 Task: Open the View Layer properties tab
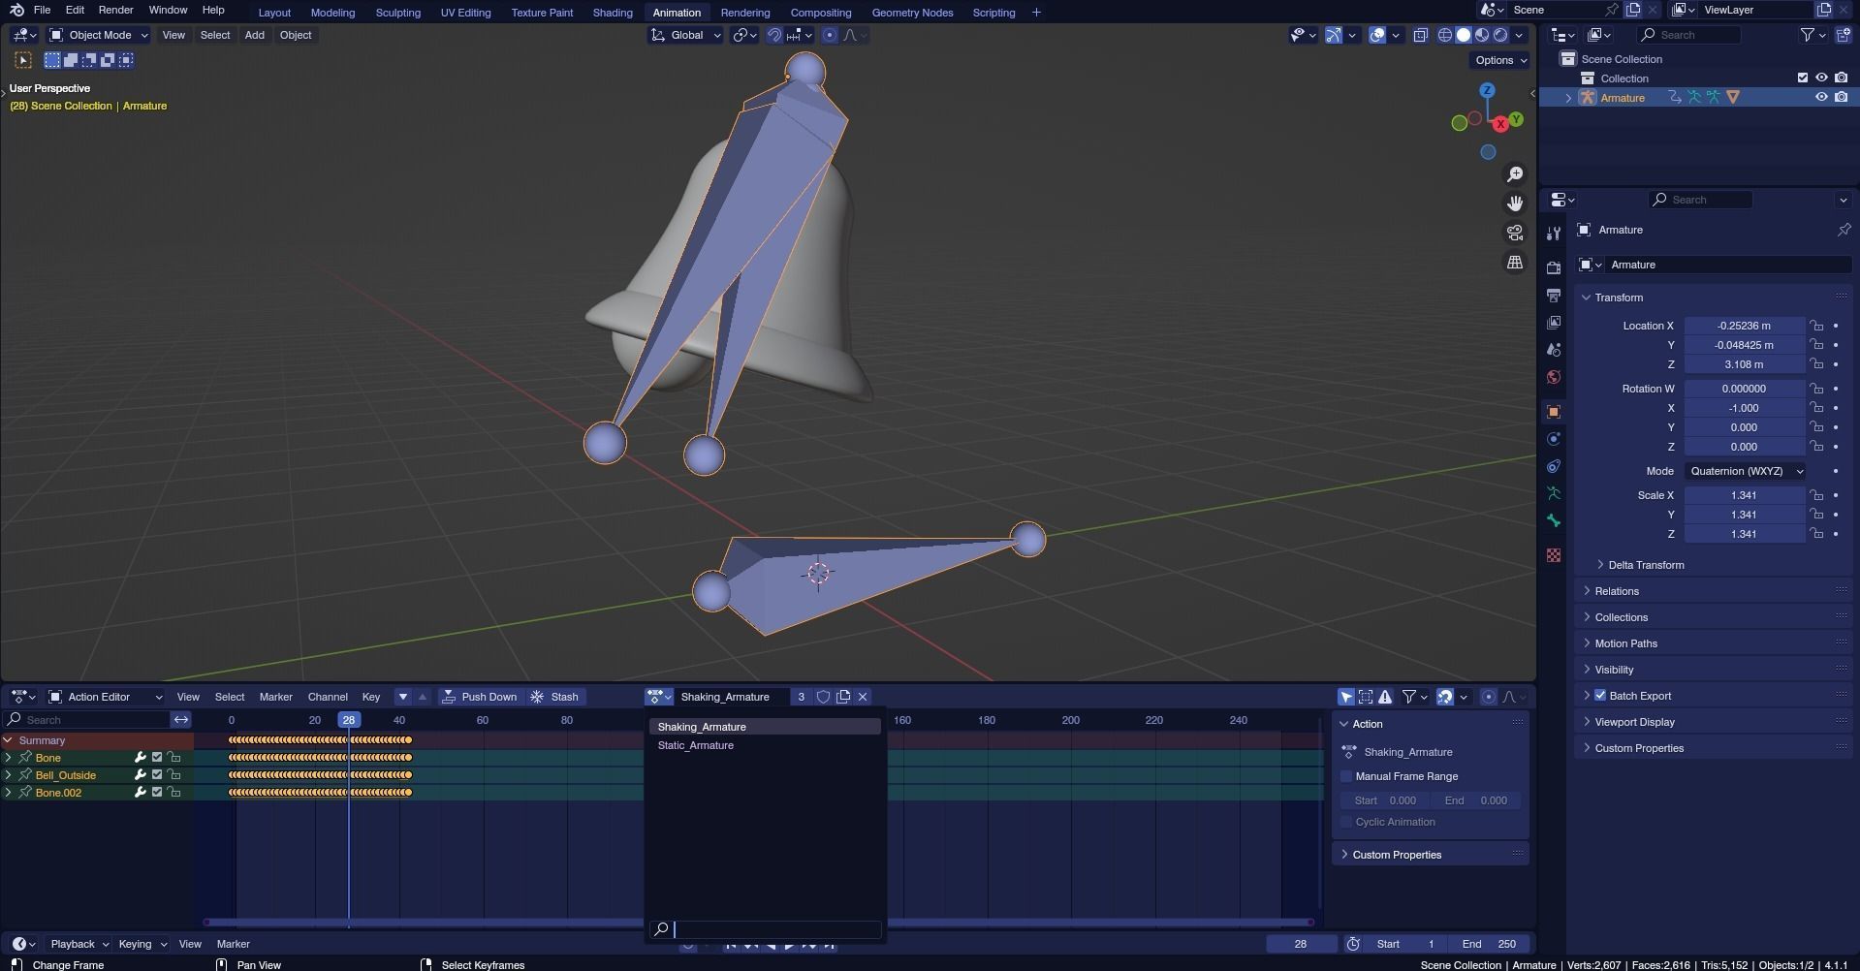point(1554,322)
